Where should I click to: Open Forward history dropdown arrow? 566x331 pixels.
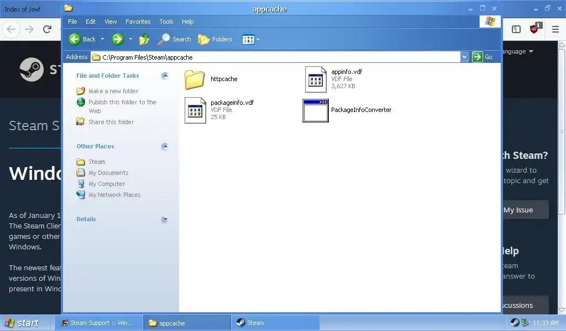pos(130,39)
